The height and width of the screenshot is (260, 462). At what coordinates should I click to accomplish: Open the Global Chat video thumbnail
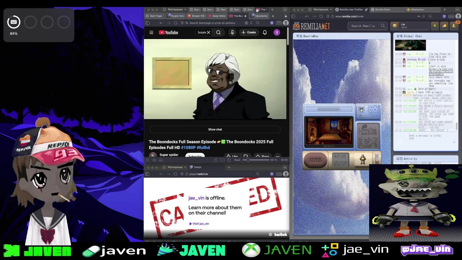(410, 45)
